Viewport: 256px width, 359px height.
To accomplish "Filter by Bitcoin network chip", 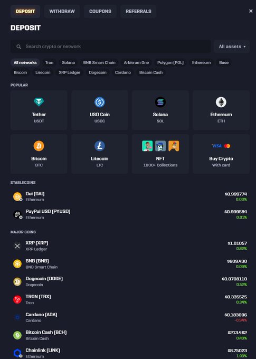I will [20, 72].
